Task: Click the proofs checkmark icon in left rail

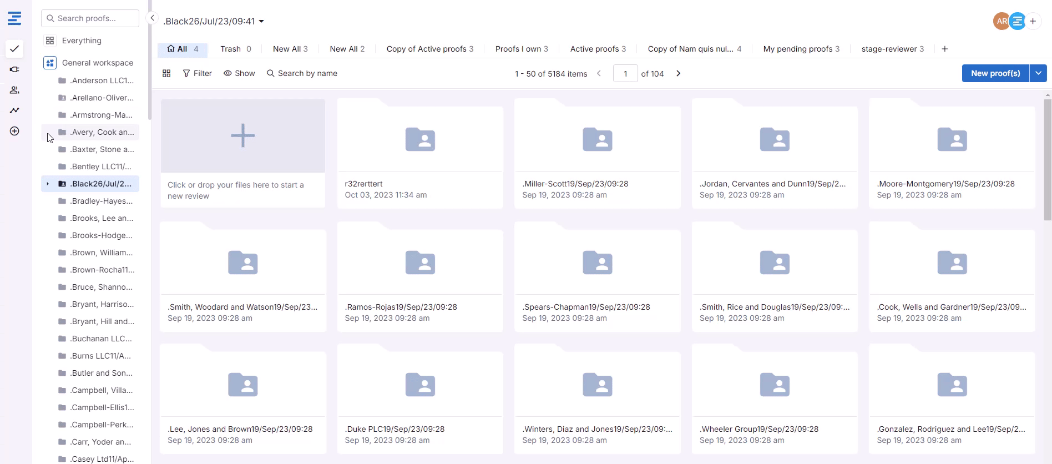Action: [x=14, y=49]
